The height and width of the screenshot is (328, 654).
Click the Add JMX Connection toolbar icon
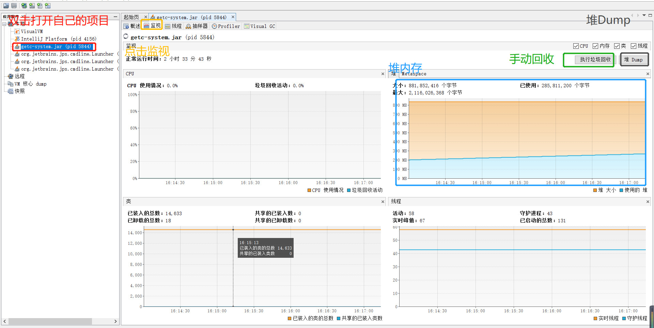pos(32,5)
